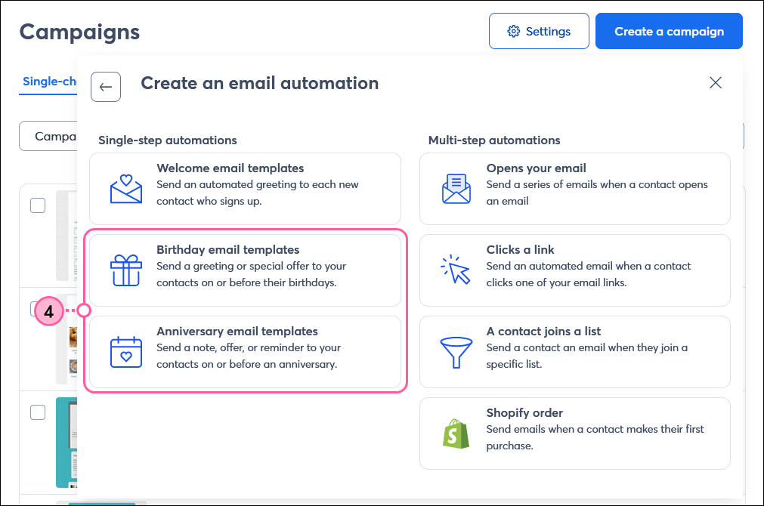Click the back arrow in the automation dialog

click(x=105, y=86)
